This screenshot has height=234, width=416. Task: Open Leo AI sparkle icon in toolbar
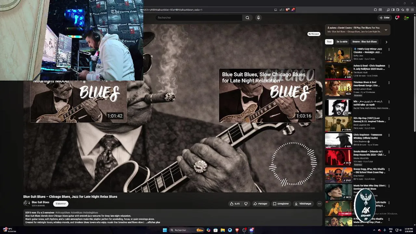[403, 10]
